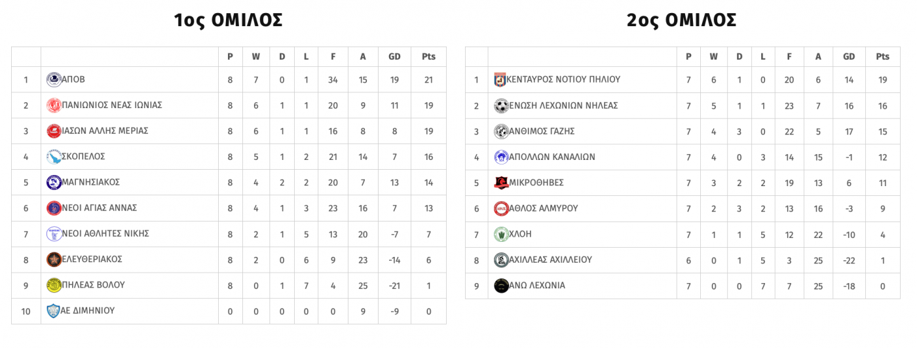Viewport: 917px width, 348px height.
Task: Select the GD column header in 2ος ΟΜΙΛΟΣ
Action: click(x=849, y=57)
